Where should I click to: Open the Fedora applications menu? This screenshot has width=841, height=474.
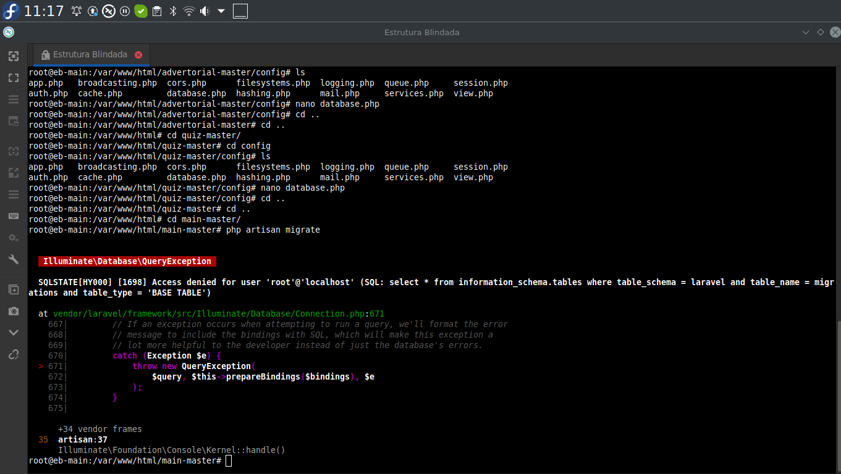pos(11,10)
